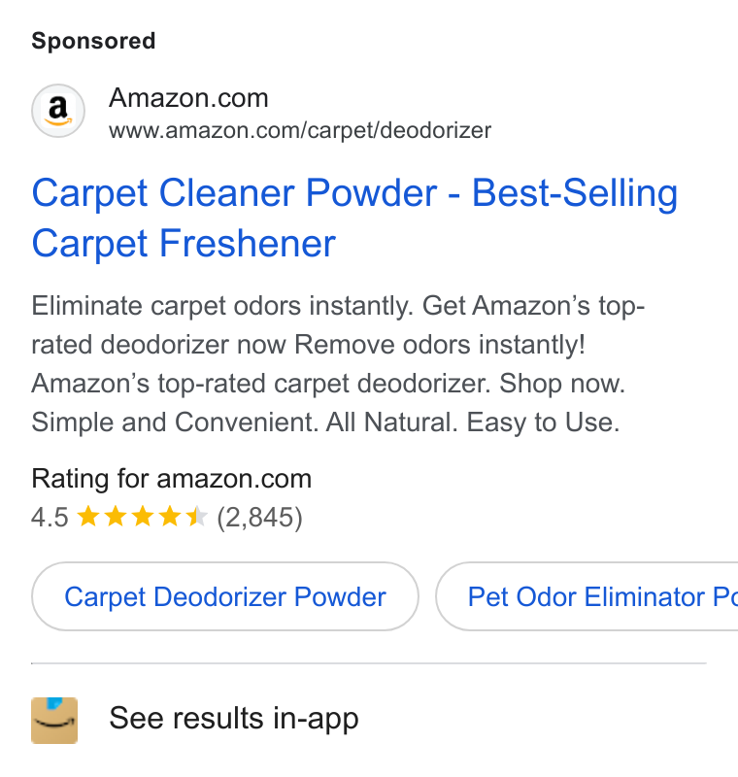Click the divider above See results in-app
The height and width of the screenshot is (777, 738).
(368, 663)
